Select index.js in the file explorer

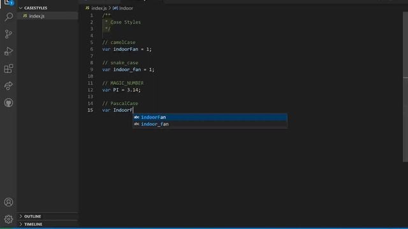[x=48, y=16]
